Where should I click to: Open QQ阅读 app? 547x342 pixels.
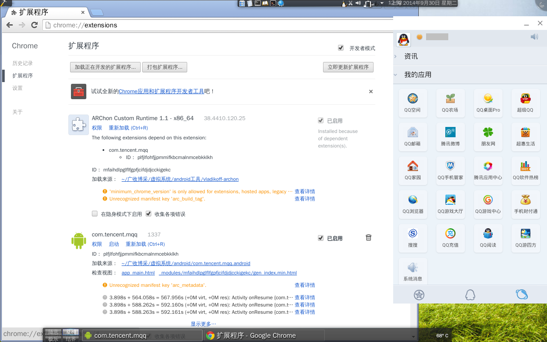coord(488,238)
